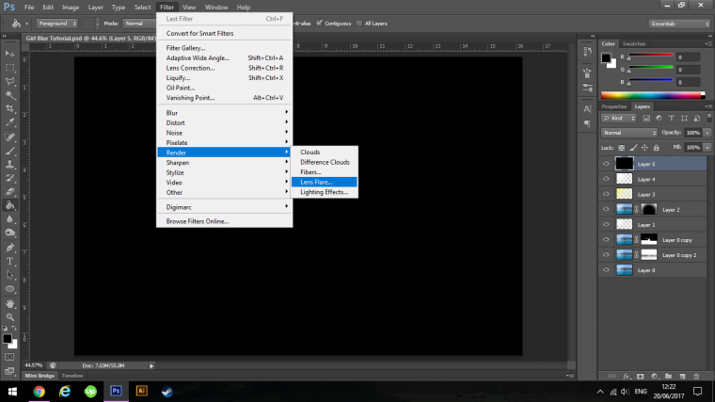Open the Layer menu

(x=95, y=8)
